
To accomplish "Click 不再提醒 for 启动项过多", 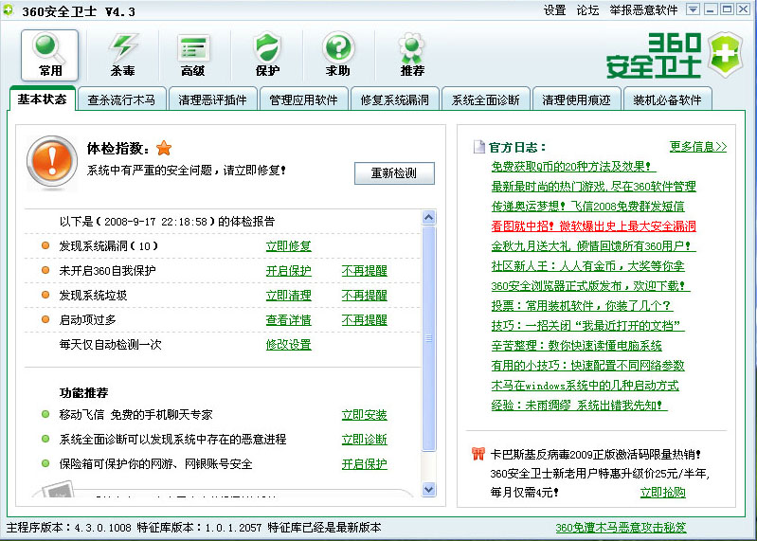I will point(365,320).
